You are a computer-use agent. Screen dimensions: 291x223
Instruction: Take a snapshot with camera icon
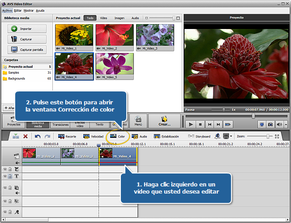click(270, 124)
